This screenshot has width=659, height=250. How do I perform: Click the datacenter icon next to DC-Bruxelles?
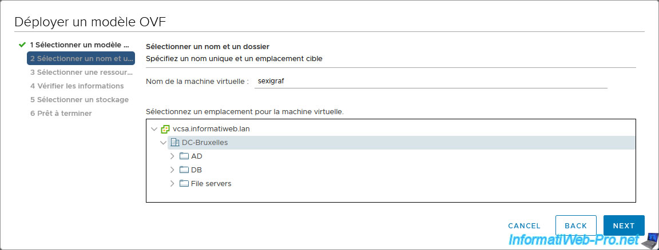(x=175, y=143)
